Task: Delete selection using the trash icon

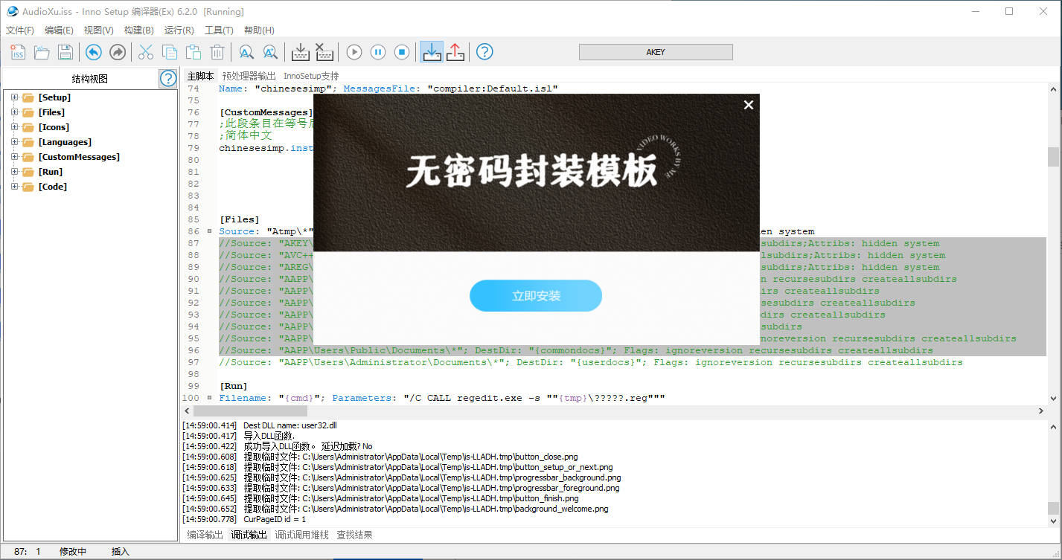Action: (217, 52)
